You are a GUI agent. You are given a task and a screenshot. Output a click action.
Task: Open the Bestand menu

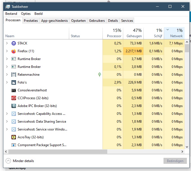pyautogui.click(x=11, y=14)
